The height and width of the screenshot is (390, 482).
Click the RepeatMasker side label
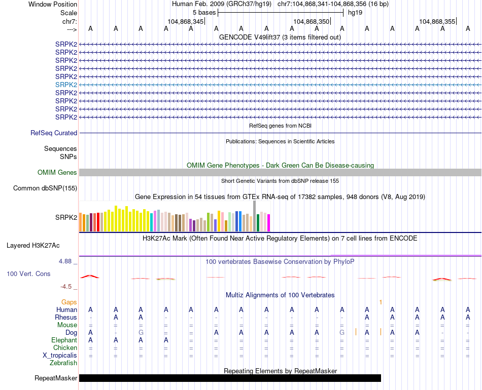tap(56, 378)
